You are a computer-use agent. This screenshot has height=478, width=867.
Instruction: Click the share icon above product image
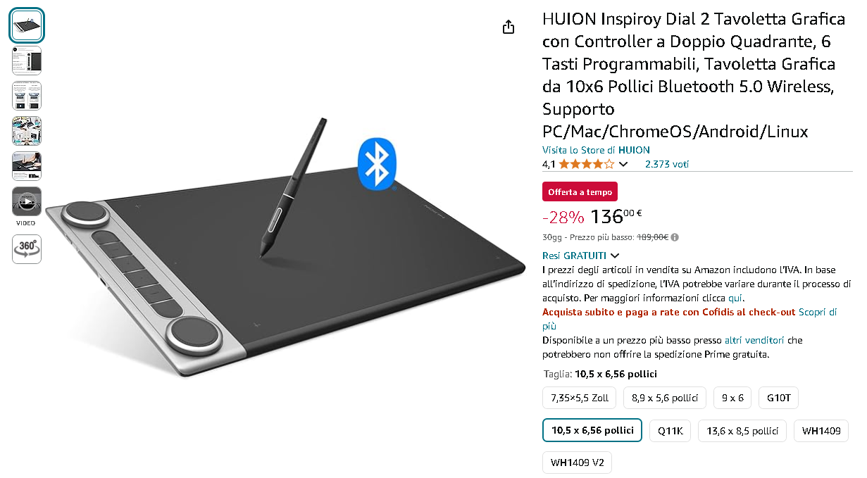pyautogui.click(x=509, y=27)
